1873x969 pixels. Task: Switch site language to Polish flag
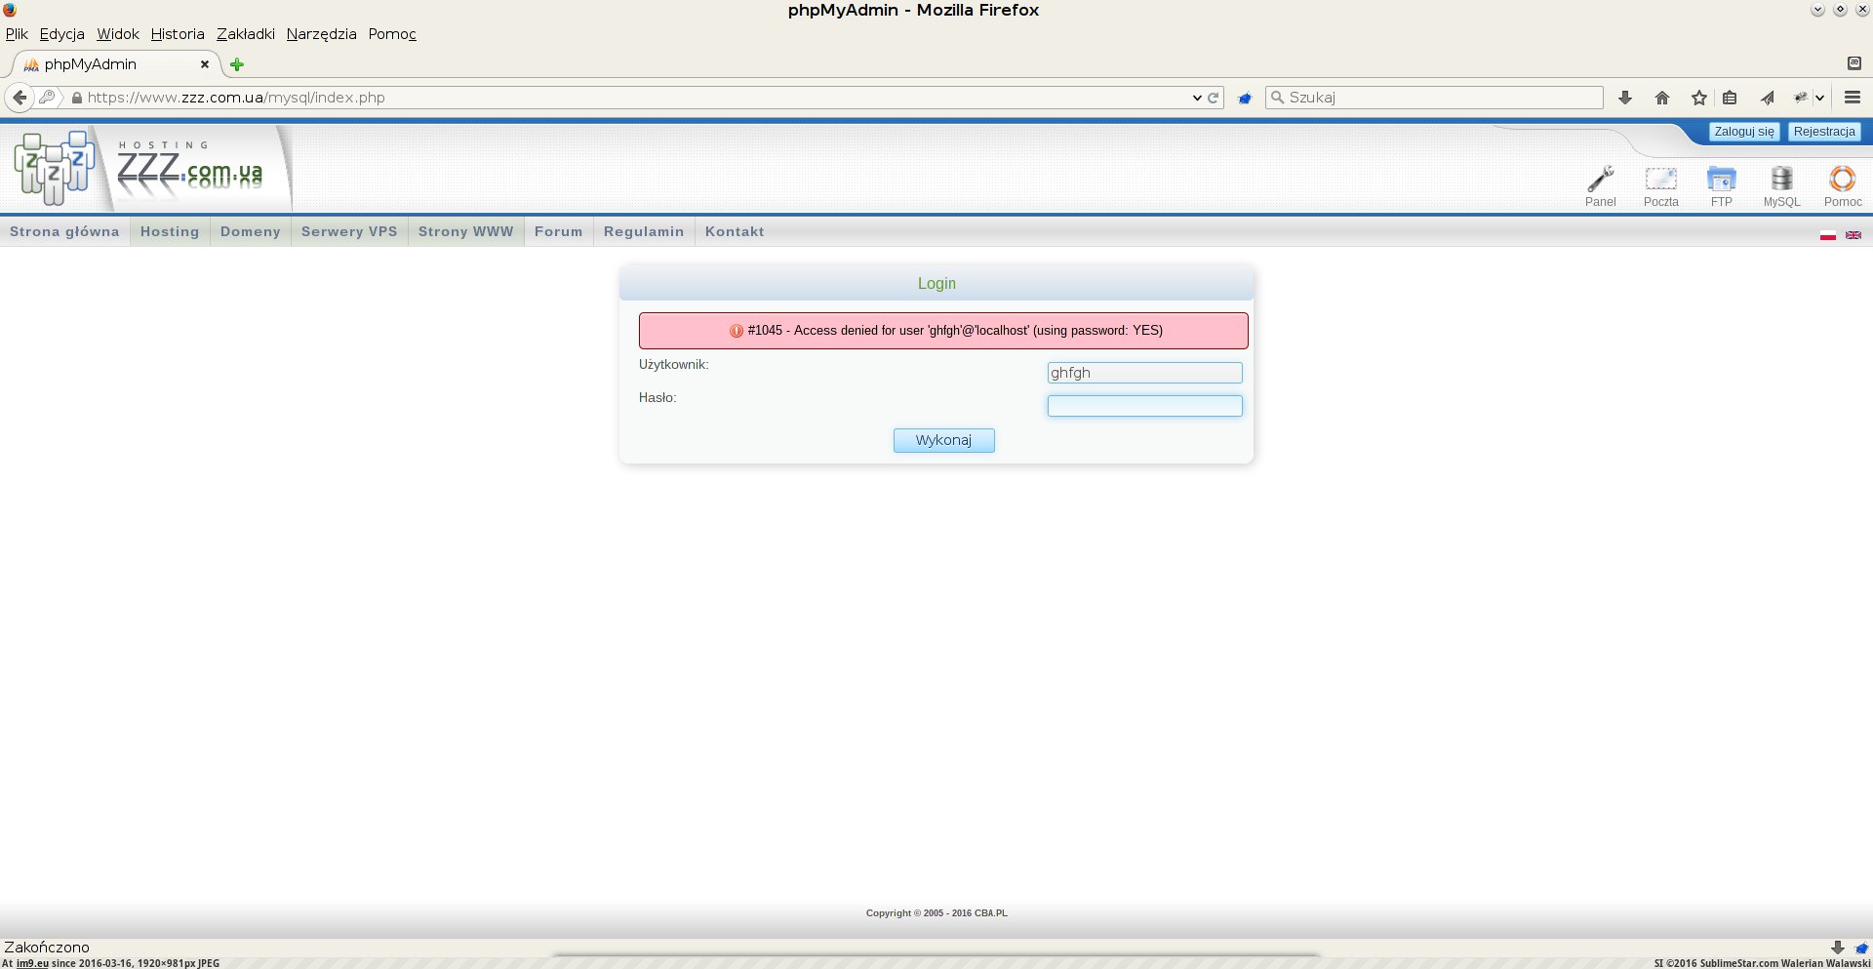[1828, 235]
